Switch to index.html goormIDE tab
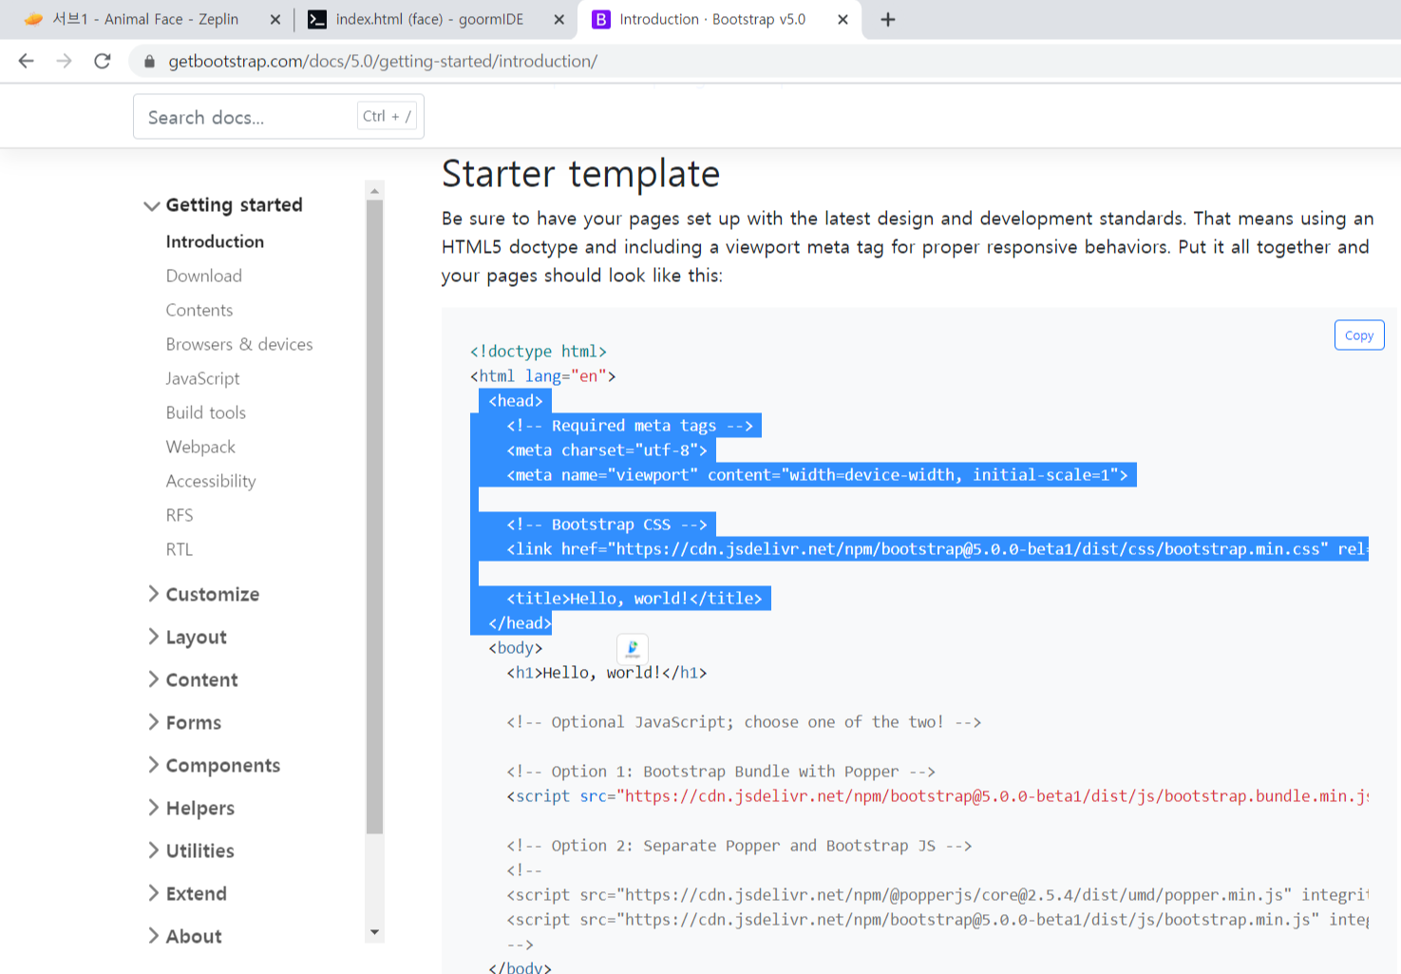Viewport: 1401px width, 974px height. pyautogui.click(x=429, y=19)
